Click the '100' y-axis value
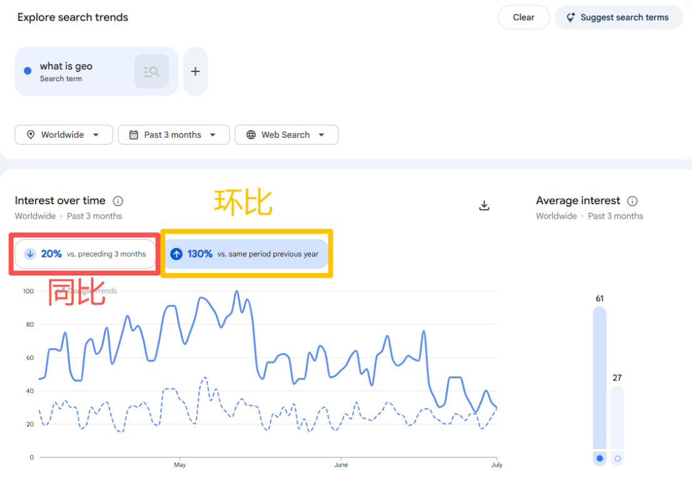This screenshot has height=481, width=692. 28,291
